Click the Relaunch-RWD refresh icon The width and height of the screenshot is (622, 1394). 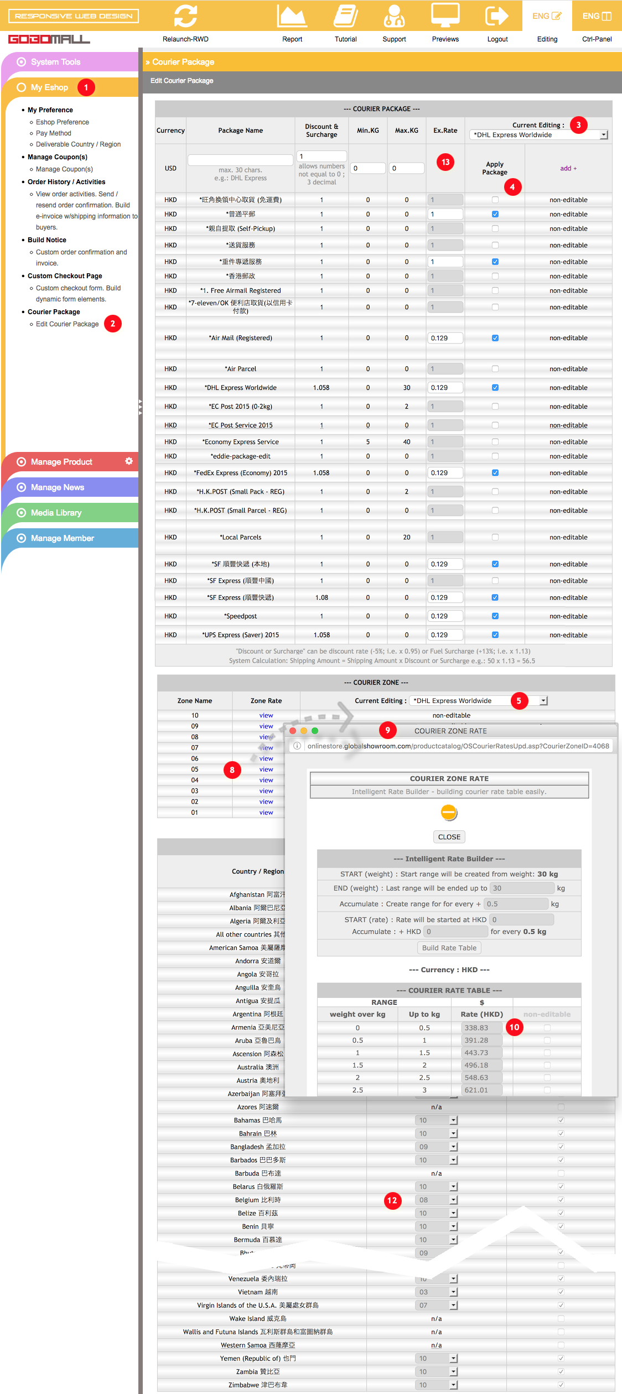[185, 16]
